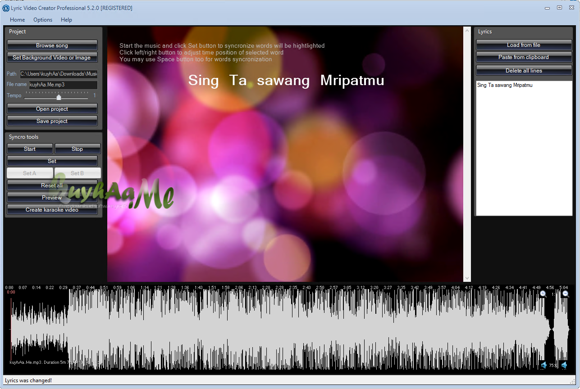
Task: Zoom out of the audio waveform
Action: coord(565,294)
